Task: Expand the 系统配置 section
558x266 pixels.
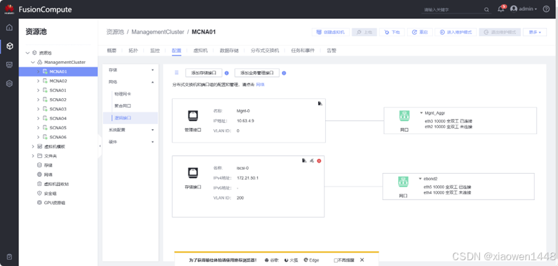Action: [153, 130]
